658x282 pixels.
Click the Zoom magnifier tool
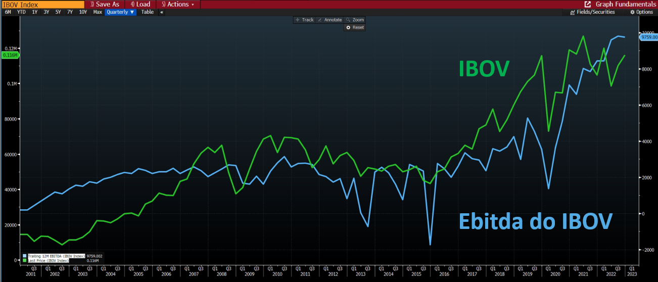point(355,20)
